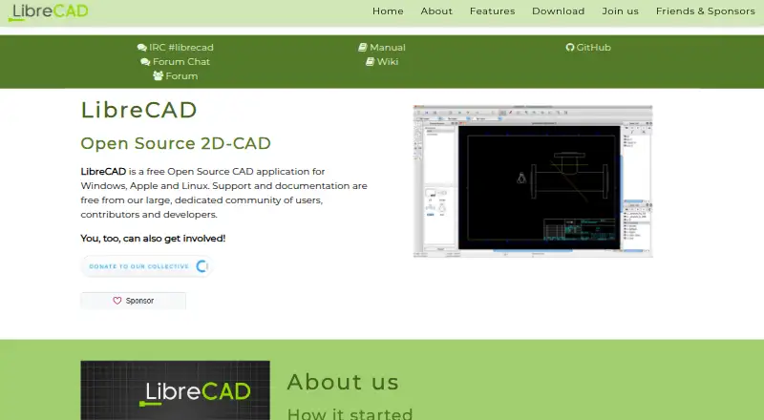The width and height of the screenshot is (764, 420).
Task: Click the LibreCAD logo in the header
Action: [49, 11]
